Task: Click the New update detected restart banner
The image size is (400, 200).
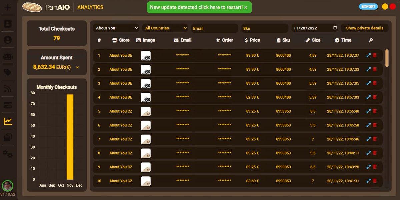Action: pyautogui.click(x=199, y=7)
